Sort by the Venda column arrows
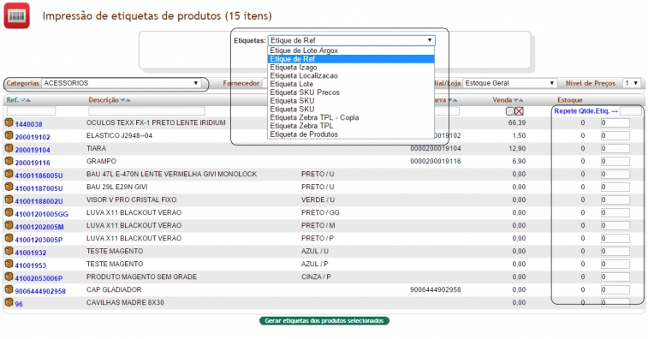This screenshot has width=648, height=339. (519, 100)
